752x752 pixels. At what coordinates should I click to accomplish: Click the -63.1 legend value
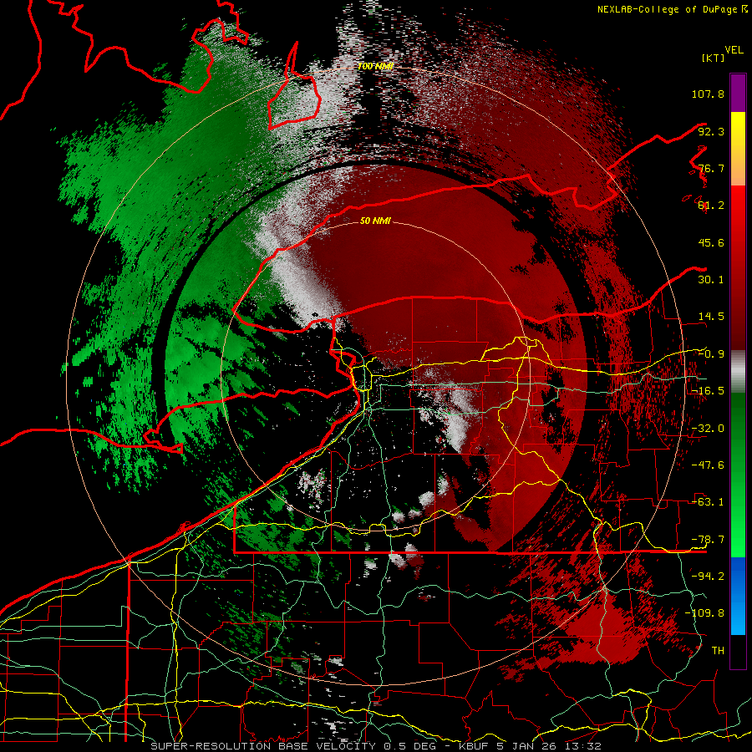point(708,502)
